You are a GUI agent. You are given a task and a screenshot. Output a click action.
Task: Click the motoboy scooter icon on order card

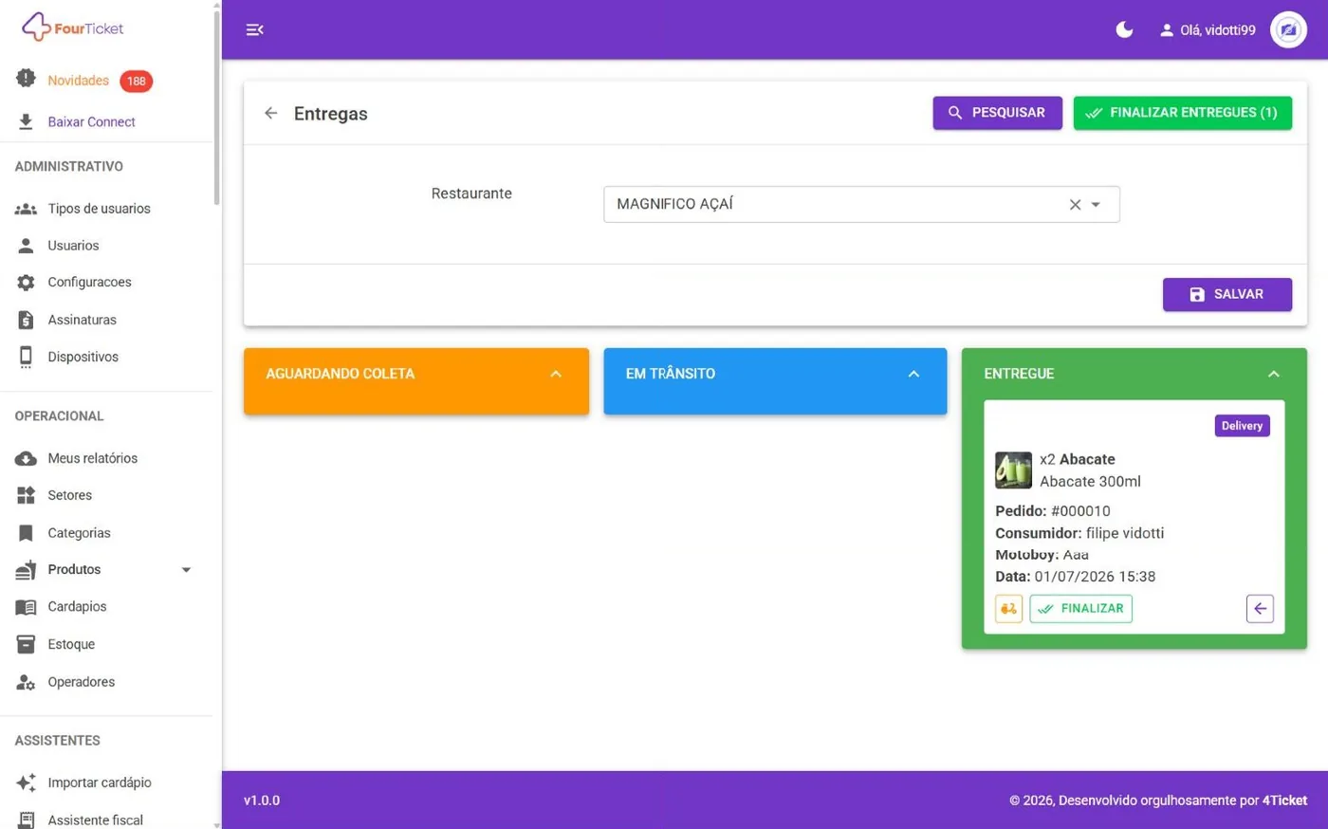point(1008,608)
